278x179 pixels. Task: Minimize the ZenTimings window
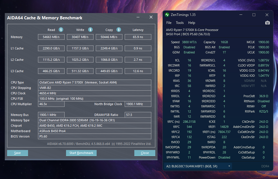[241, 15]
